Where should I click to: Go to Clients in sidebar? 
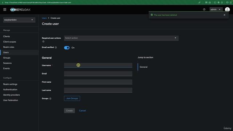click(x=7, y=36)
